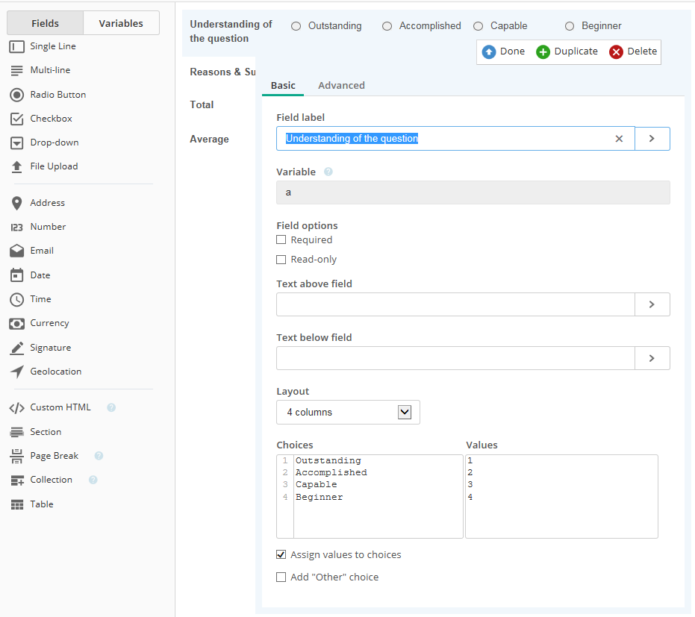Add a Geolocation field icon
The width and height of the screenshot is (695, 617).
point(17,372)
